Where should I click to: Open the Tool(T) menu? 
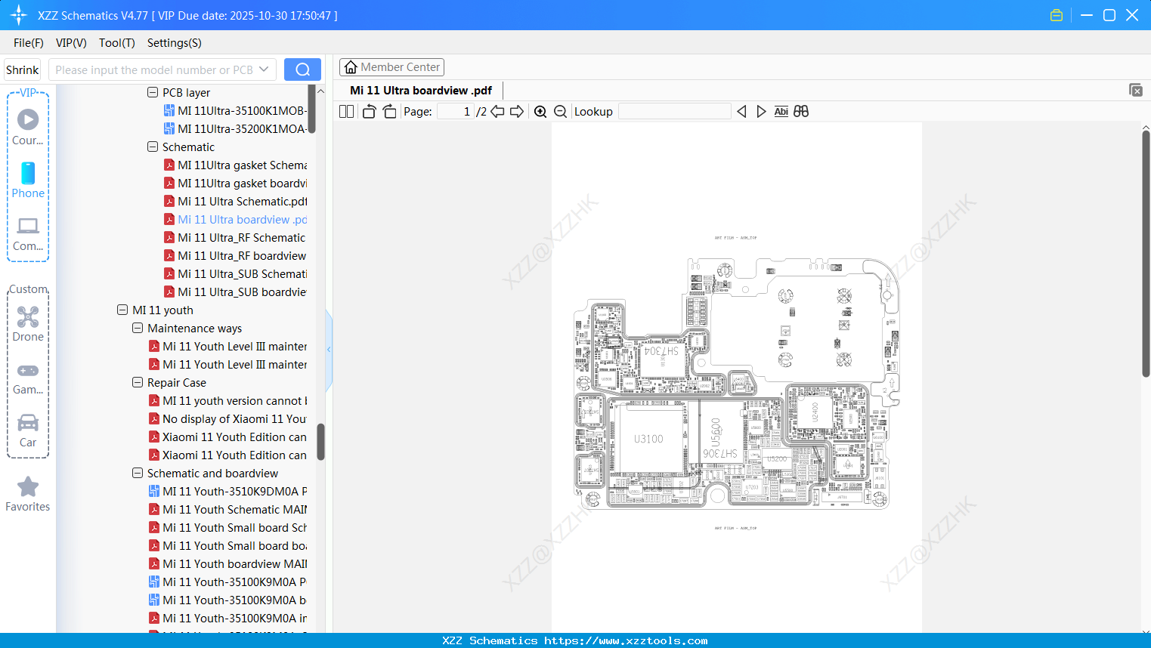(116, 43)
